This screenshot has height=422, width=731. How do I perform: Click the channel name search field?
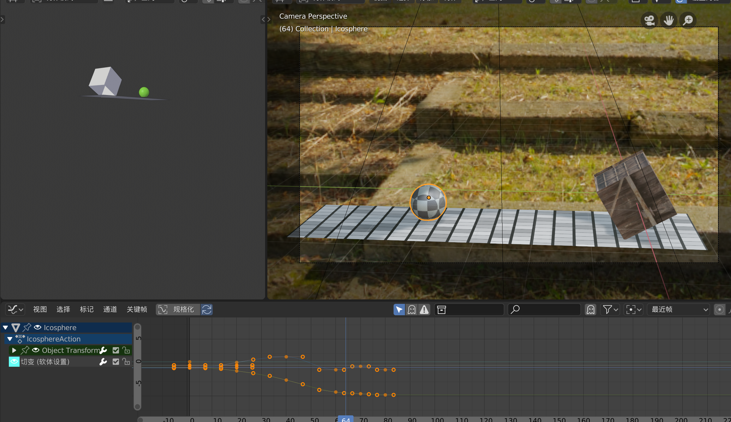pos(544,310)
